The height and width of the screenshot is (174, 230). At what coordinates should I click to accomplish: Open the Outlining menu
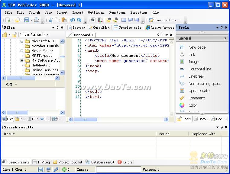[96, 13]
